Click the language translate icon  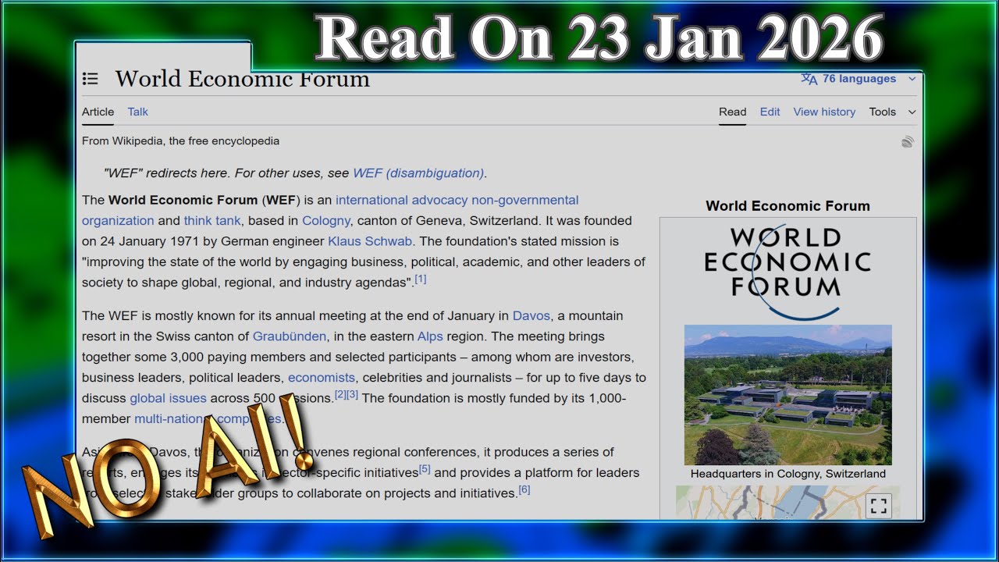pos(809,79)
